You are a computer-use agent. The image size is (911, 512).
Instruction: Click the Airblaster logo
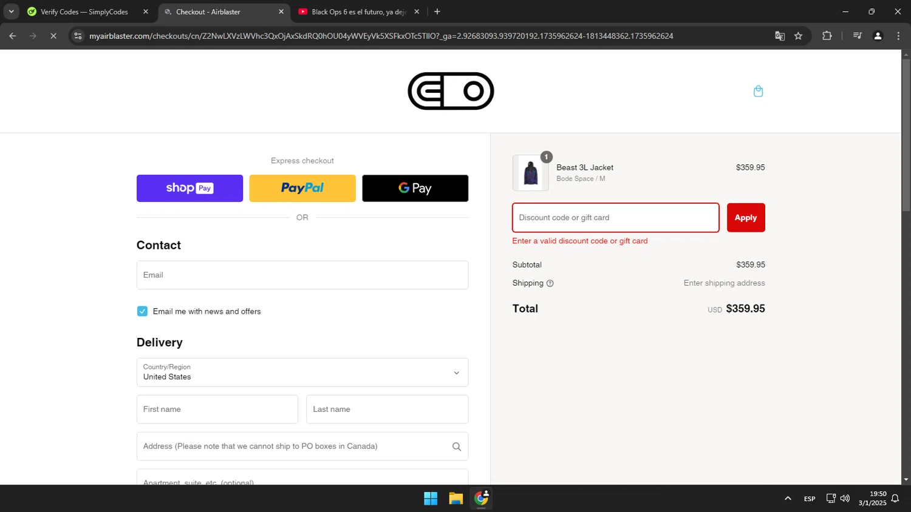[451, 91]
